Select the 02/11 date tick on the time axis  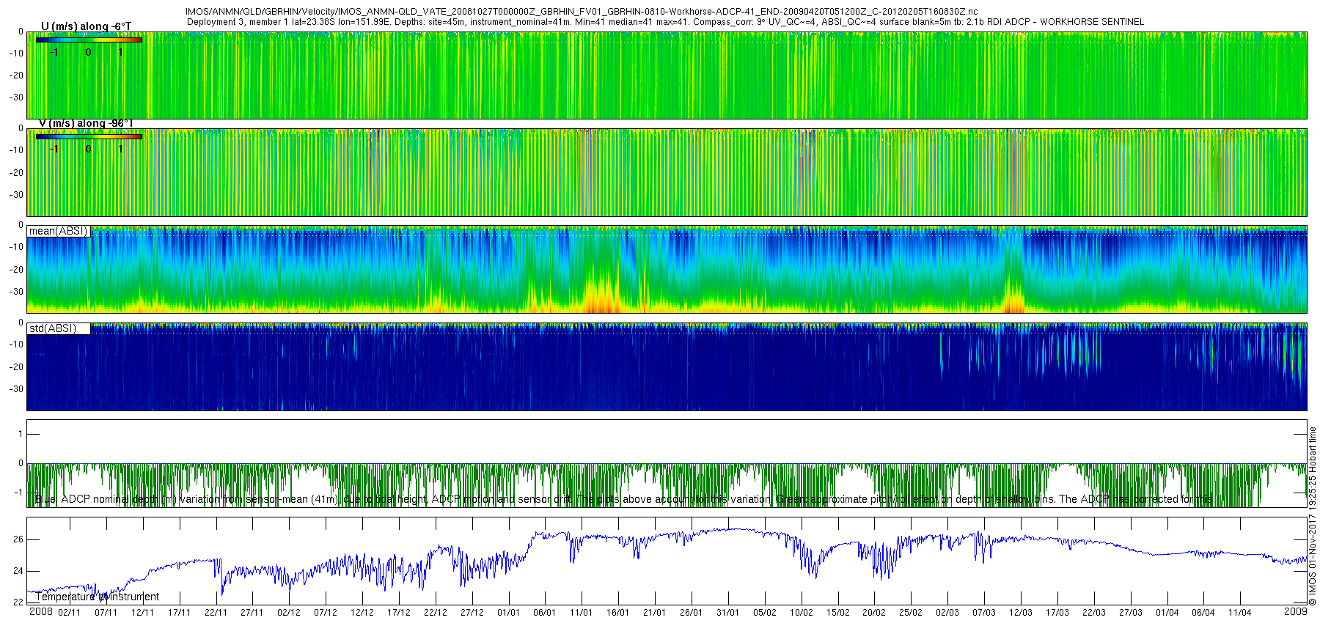[70, 613]
